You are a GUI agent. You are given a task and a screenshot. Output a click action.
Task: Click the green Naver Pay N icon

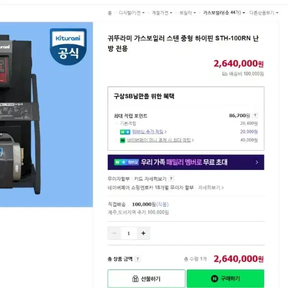pyautogui.click(x=123, y=140)
